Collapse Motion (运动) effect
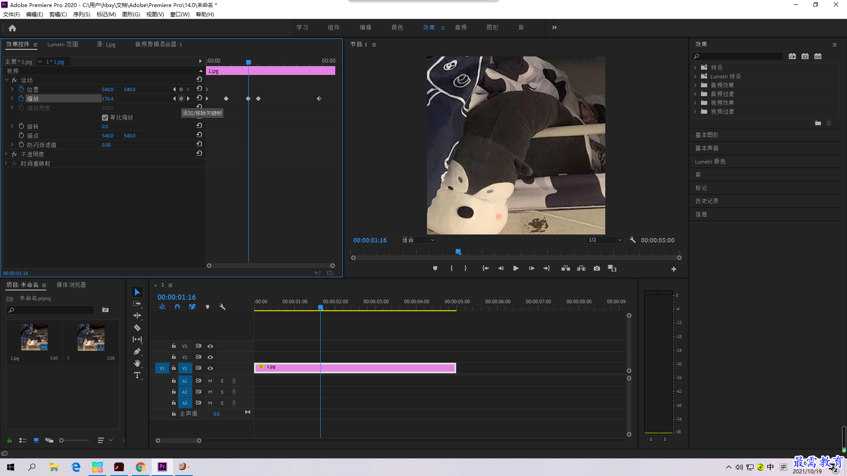The height and width of the screenshot is (476, 847). (x=7, y=80)
